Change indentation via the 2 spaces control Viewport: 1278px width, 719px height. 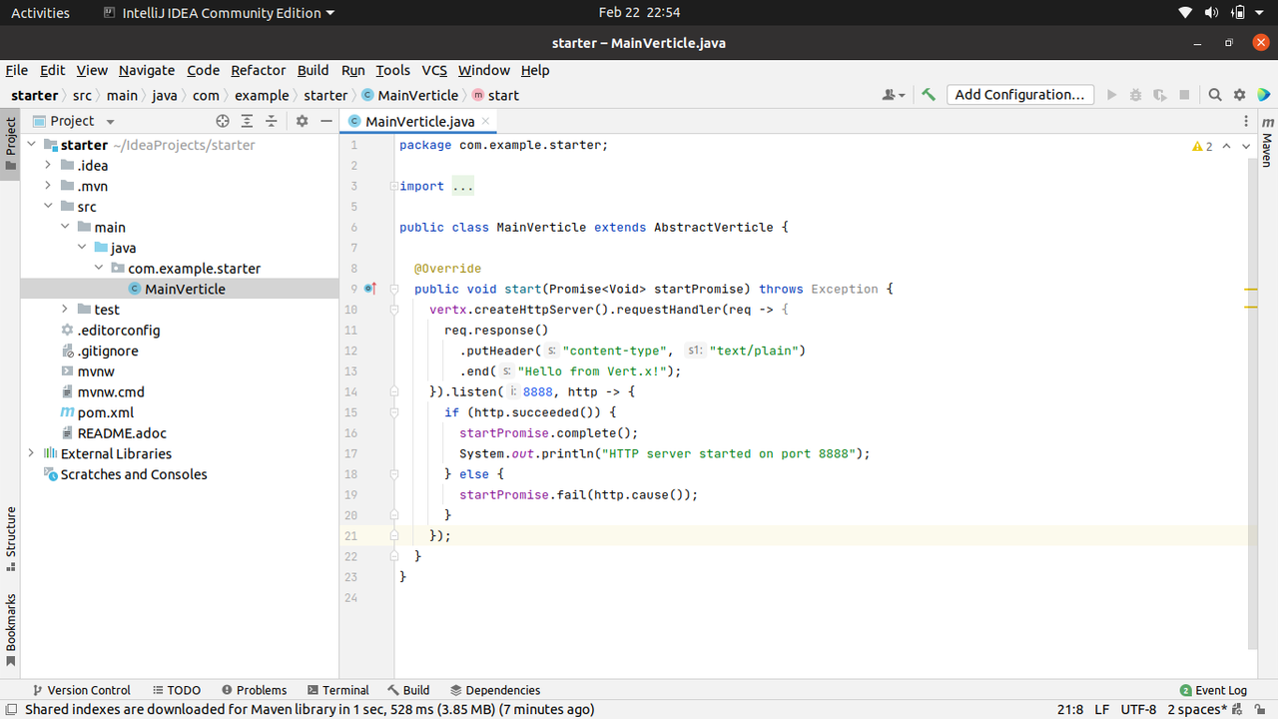click(1198, 709)
